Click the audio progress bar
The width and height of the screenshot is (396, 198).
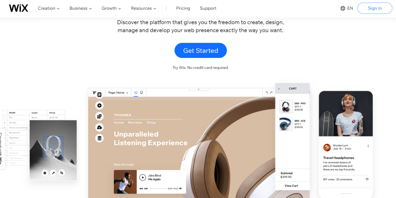158,189
